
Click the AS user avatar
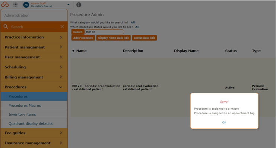[x=26, y=5]
